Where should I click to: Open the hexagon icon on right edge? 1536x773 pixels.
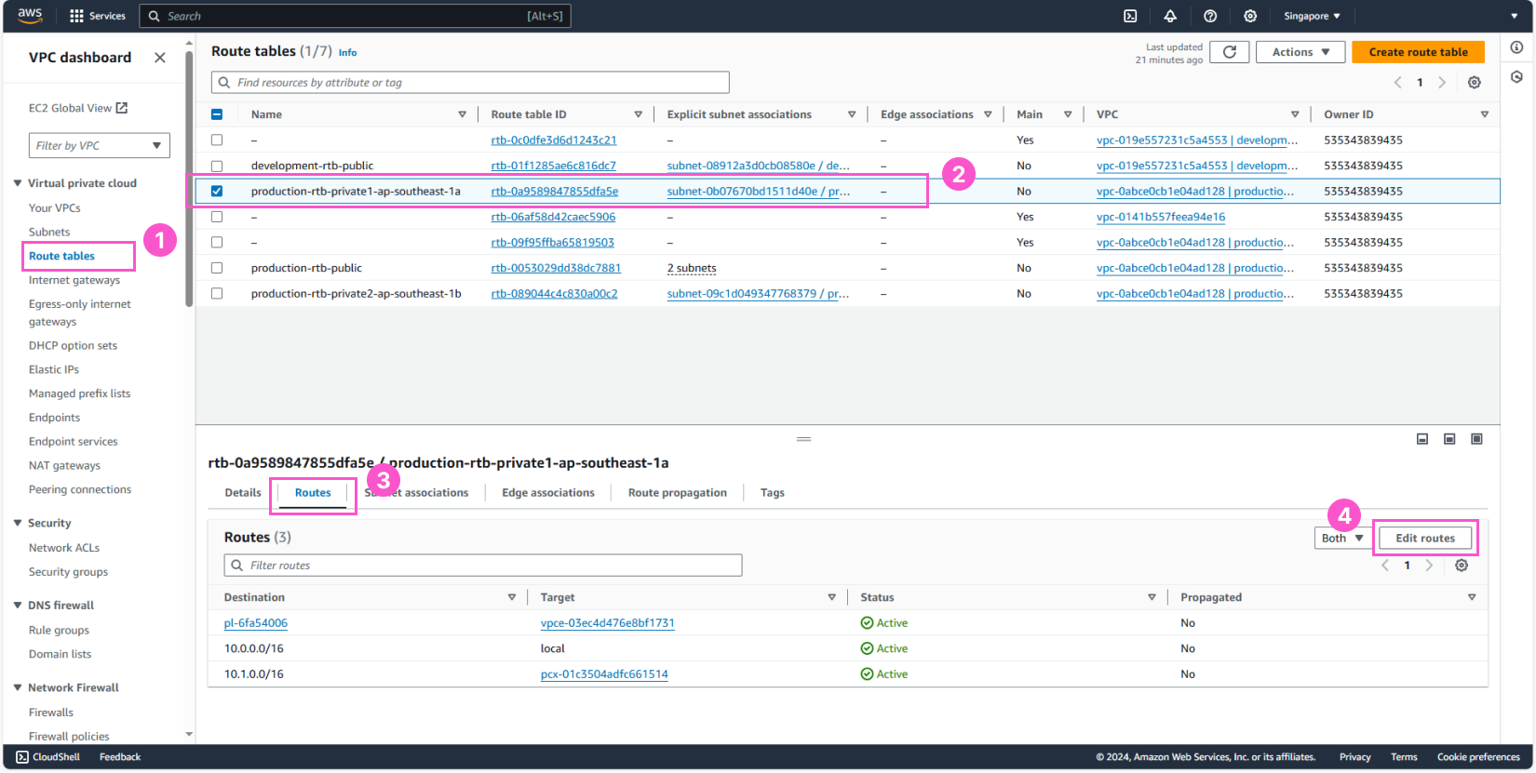[x=1516, y=77]
